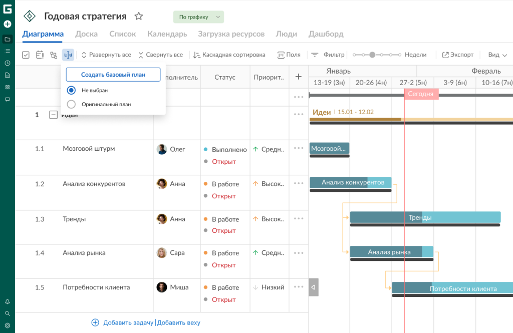Click the add column plus icon

pyautogui.click(x=299, y=77)
